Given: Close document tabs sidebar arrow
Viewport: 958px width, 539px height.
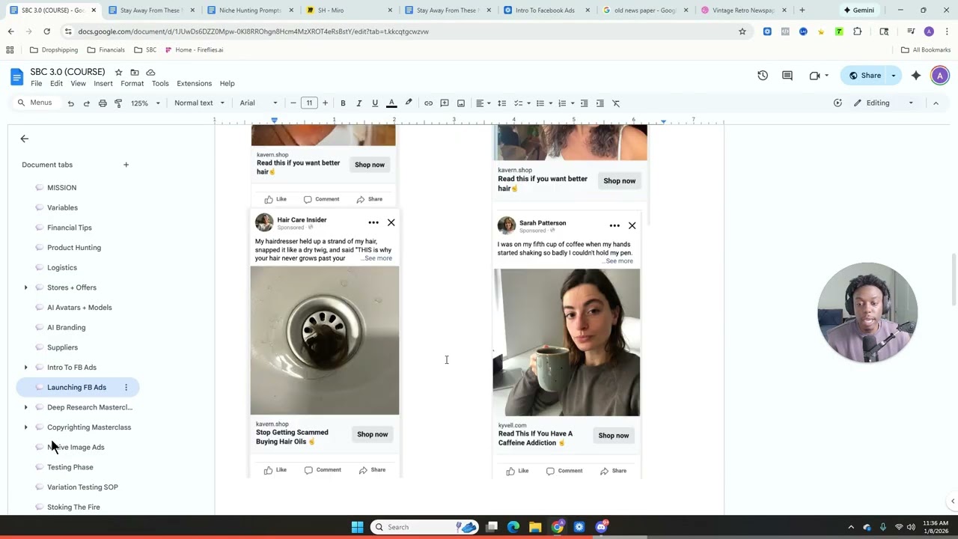Looking at the screenshot, I should point(24,138).
